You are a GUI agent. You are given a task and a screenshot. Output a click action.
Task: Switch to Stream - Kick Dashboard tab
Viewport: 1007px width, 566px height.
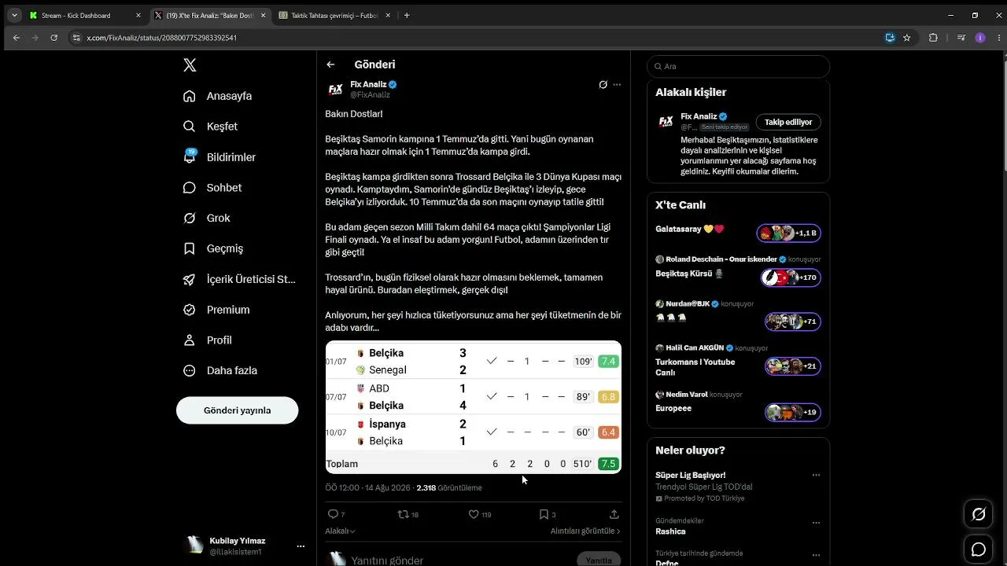[85, 15]
